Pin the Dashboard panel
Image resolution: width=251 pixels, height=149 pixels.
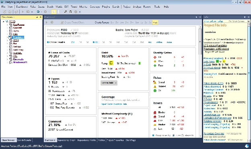(x=196, y=17)
